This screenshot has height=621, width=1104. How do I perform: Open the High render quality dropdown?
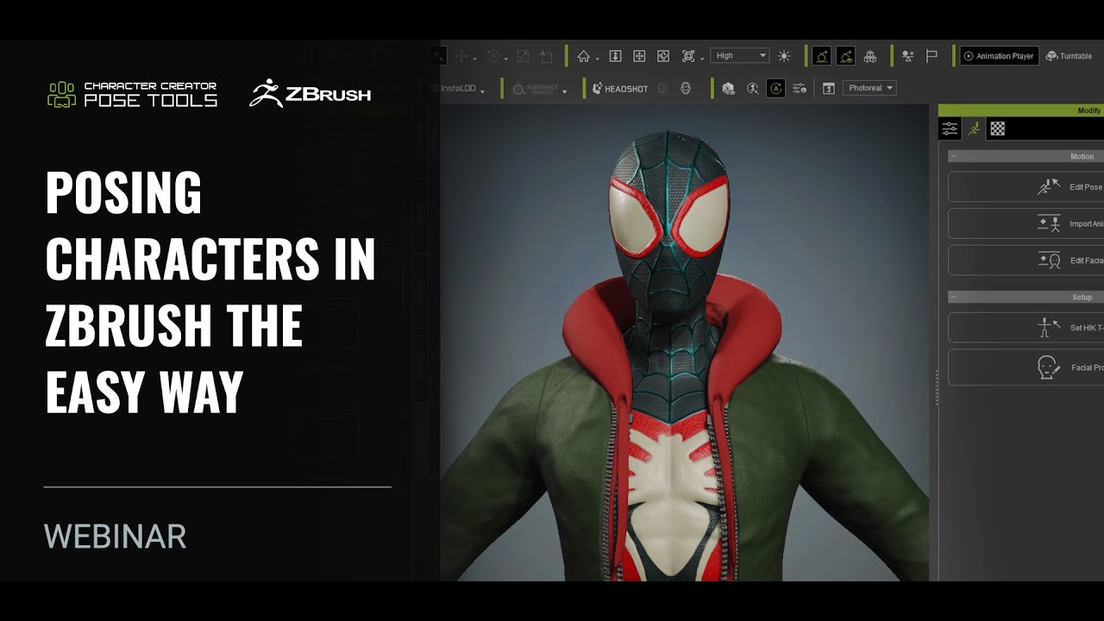740,56
